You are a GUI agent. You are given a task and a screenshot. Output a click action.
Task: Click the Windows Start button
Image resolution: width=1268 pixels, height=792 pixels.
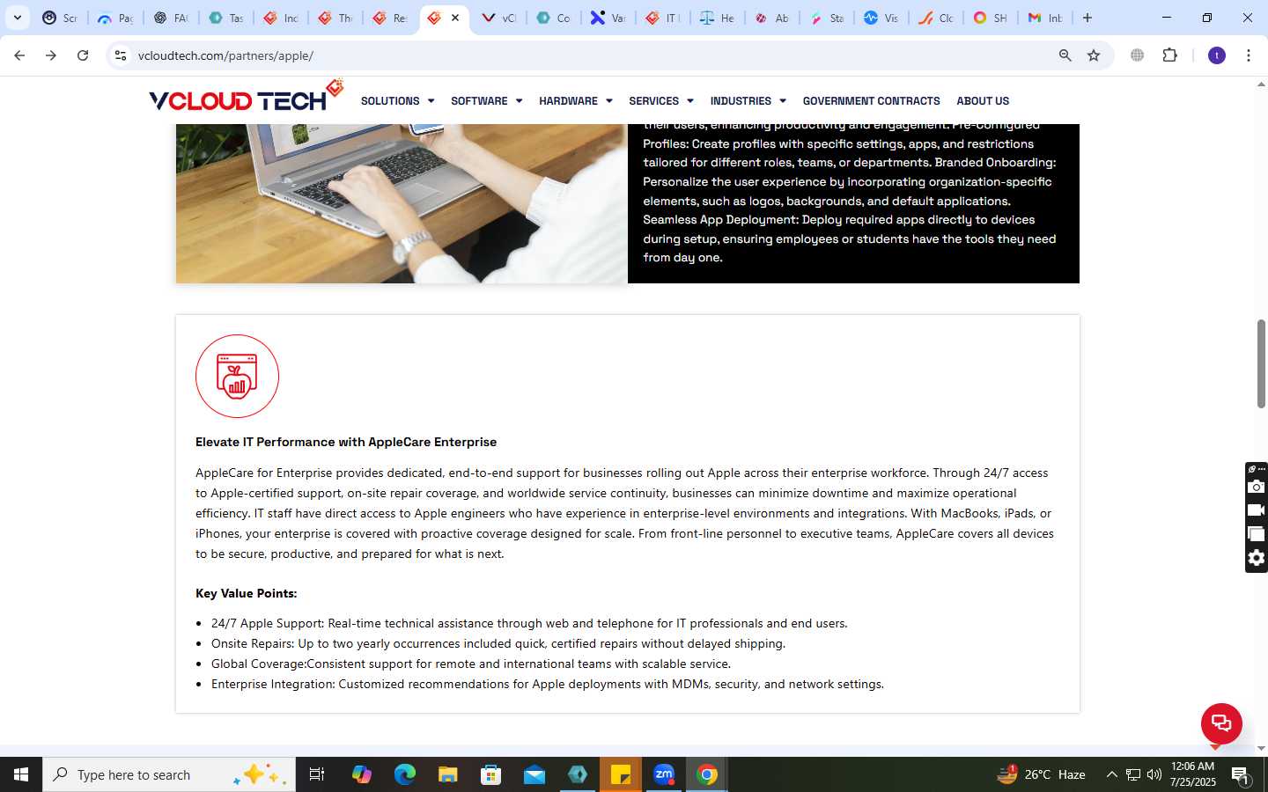[x=21, y=774]
